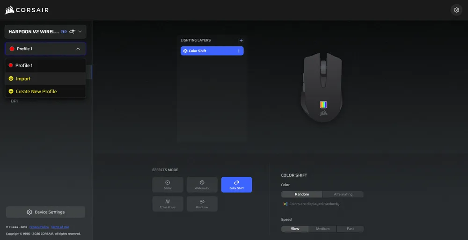Set speed to Fast

click(351, 229)
